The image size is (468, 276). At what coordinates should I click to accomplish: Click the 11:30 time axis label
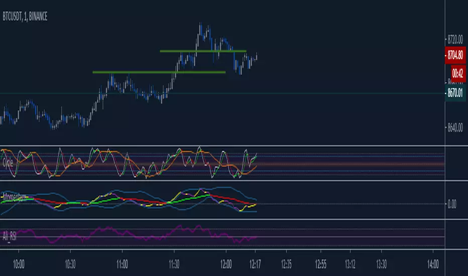tap(174, 264)
